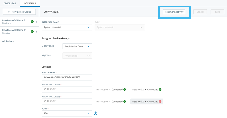
Task: Select the Interfaces tab
Action: pyautogui.click(x=30, y=3)
